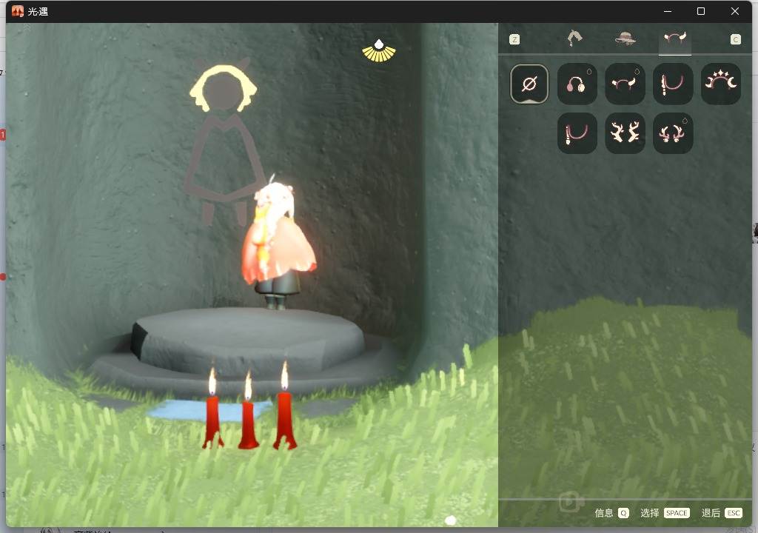Click the yellow cape winged-light energy fan
The height and width of the screenshot is (533, 758).
coord(379,51)
